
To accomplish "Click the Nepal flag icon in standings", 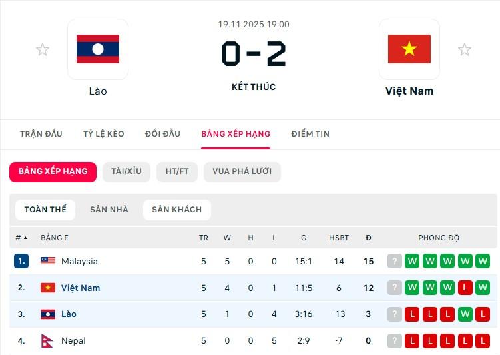I will 48,340.
